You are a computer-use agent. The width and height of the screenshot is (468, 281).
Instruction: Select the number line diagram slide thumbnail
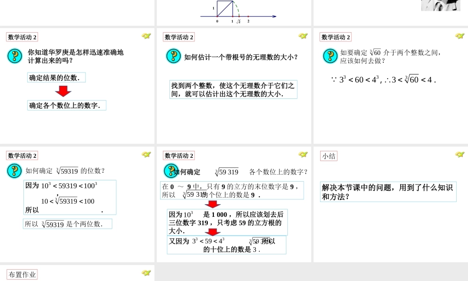(234, 13)
